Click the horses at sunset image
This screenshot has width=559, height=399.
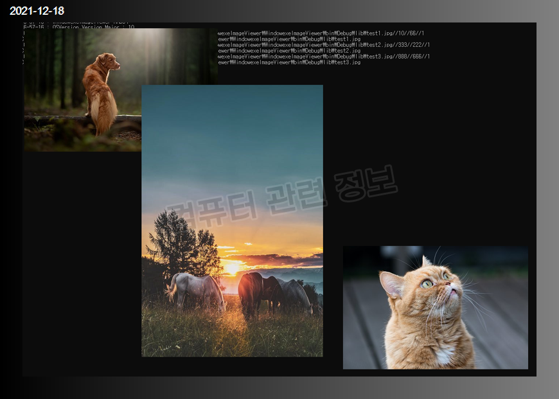[x=232, y=221]
